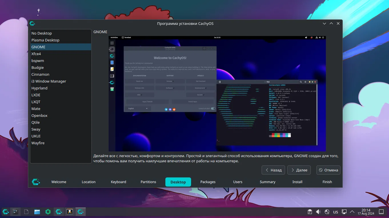Switch to CachyOS entry beside green hexagon
The image size is (389, 218).
pyautogui.click(x=59, y=212)
